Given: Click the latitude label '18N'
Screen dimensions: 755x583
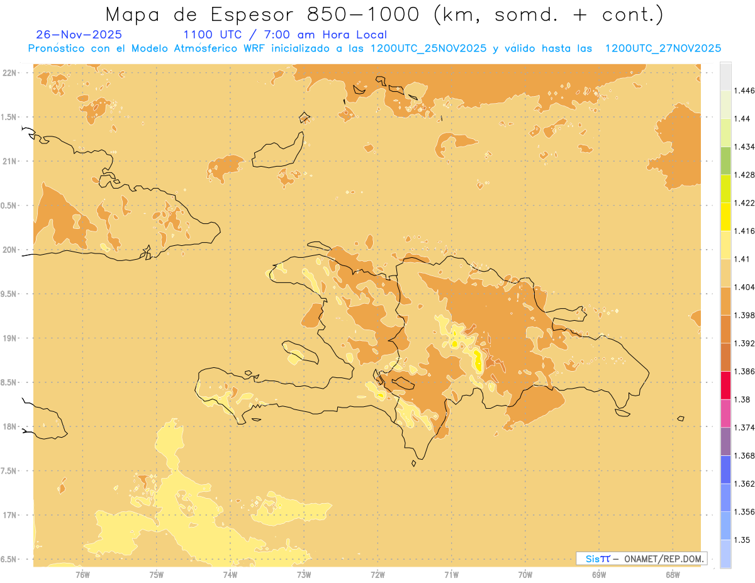Looking at the screenshot, I should tap(9, 426).
